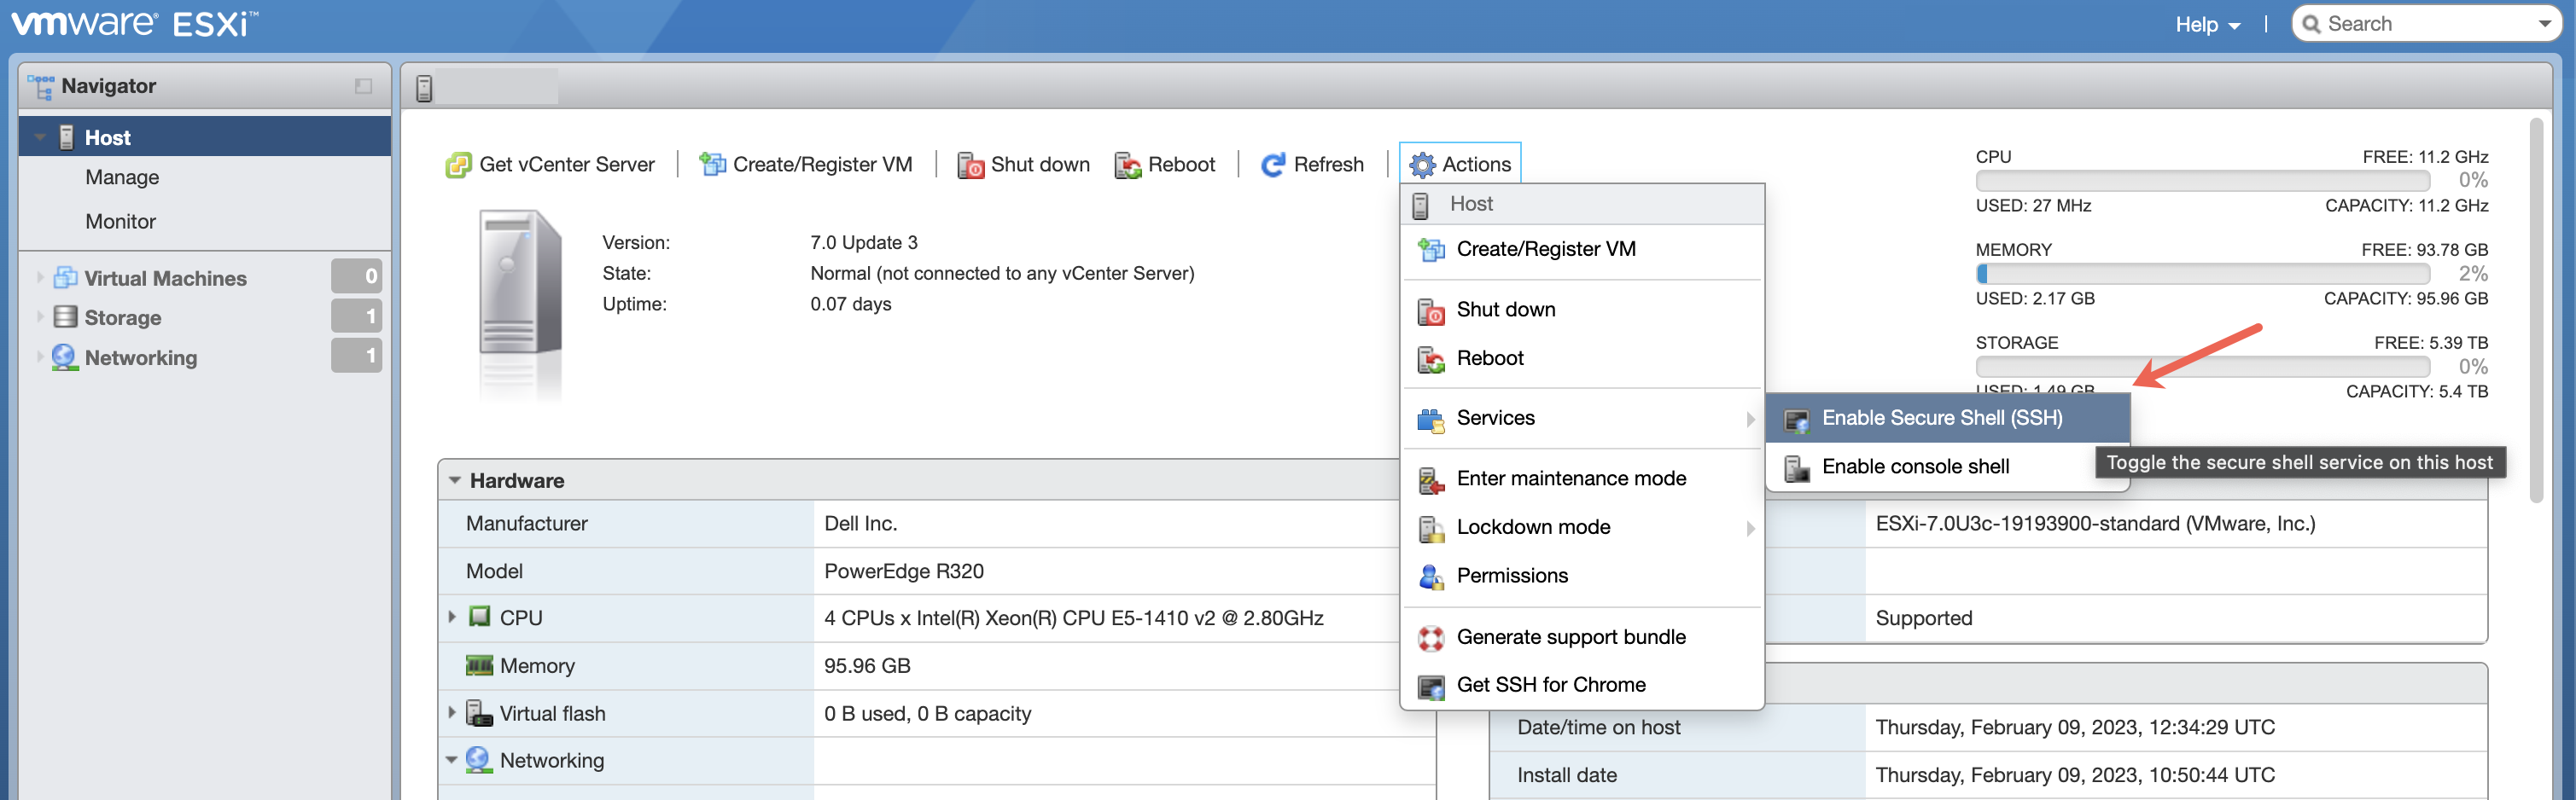Enable Secure Shell (SSH) service

pyautogui.click(x=1941, y=419)
